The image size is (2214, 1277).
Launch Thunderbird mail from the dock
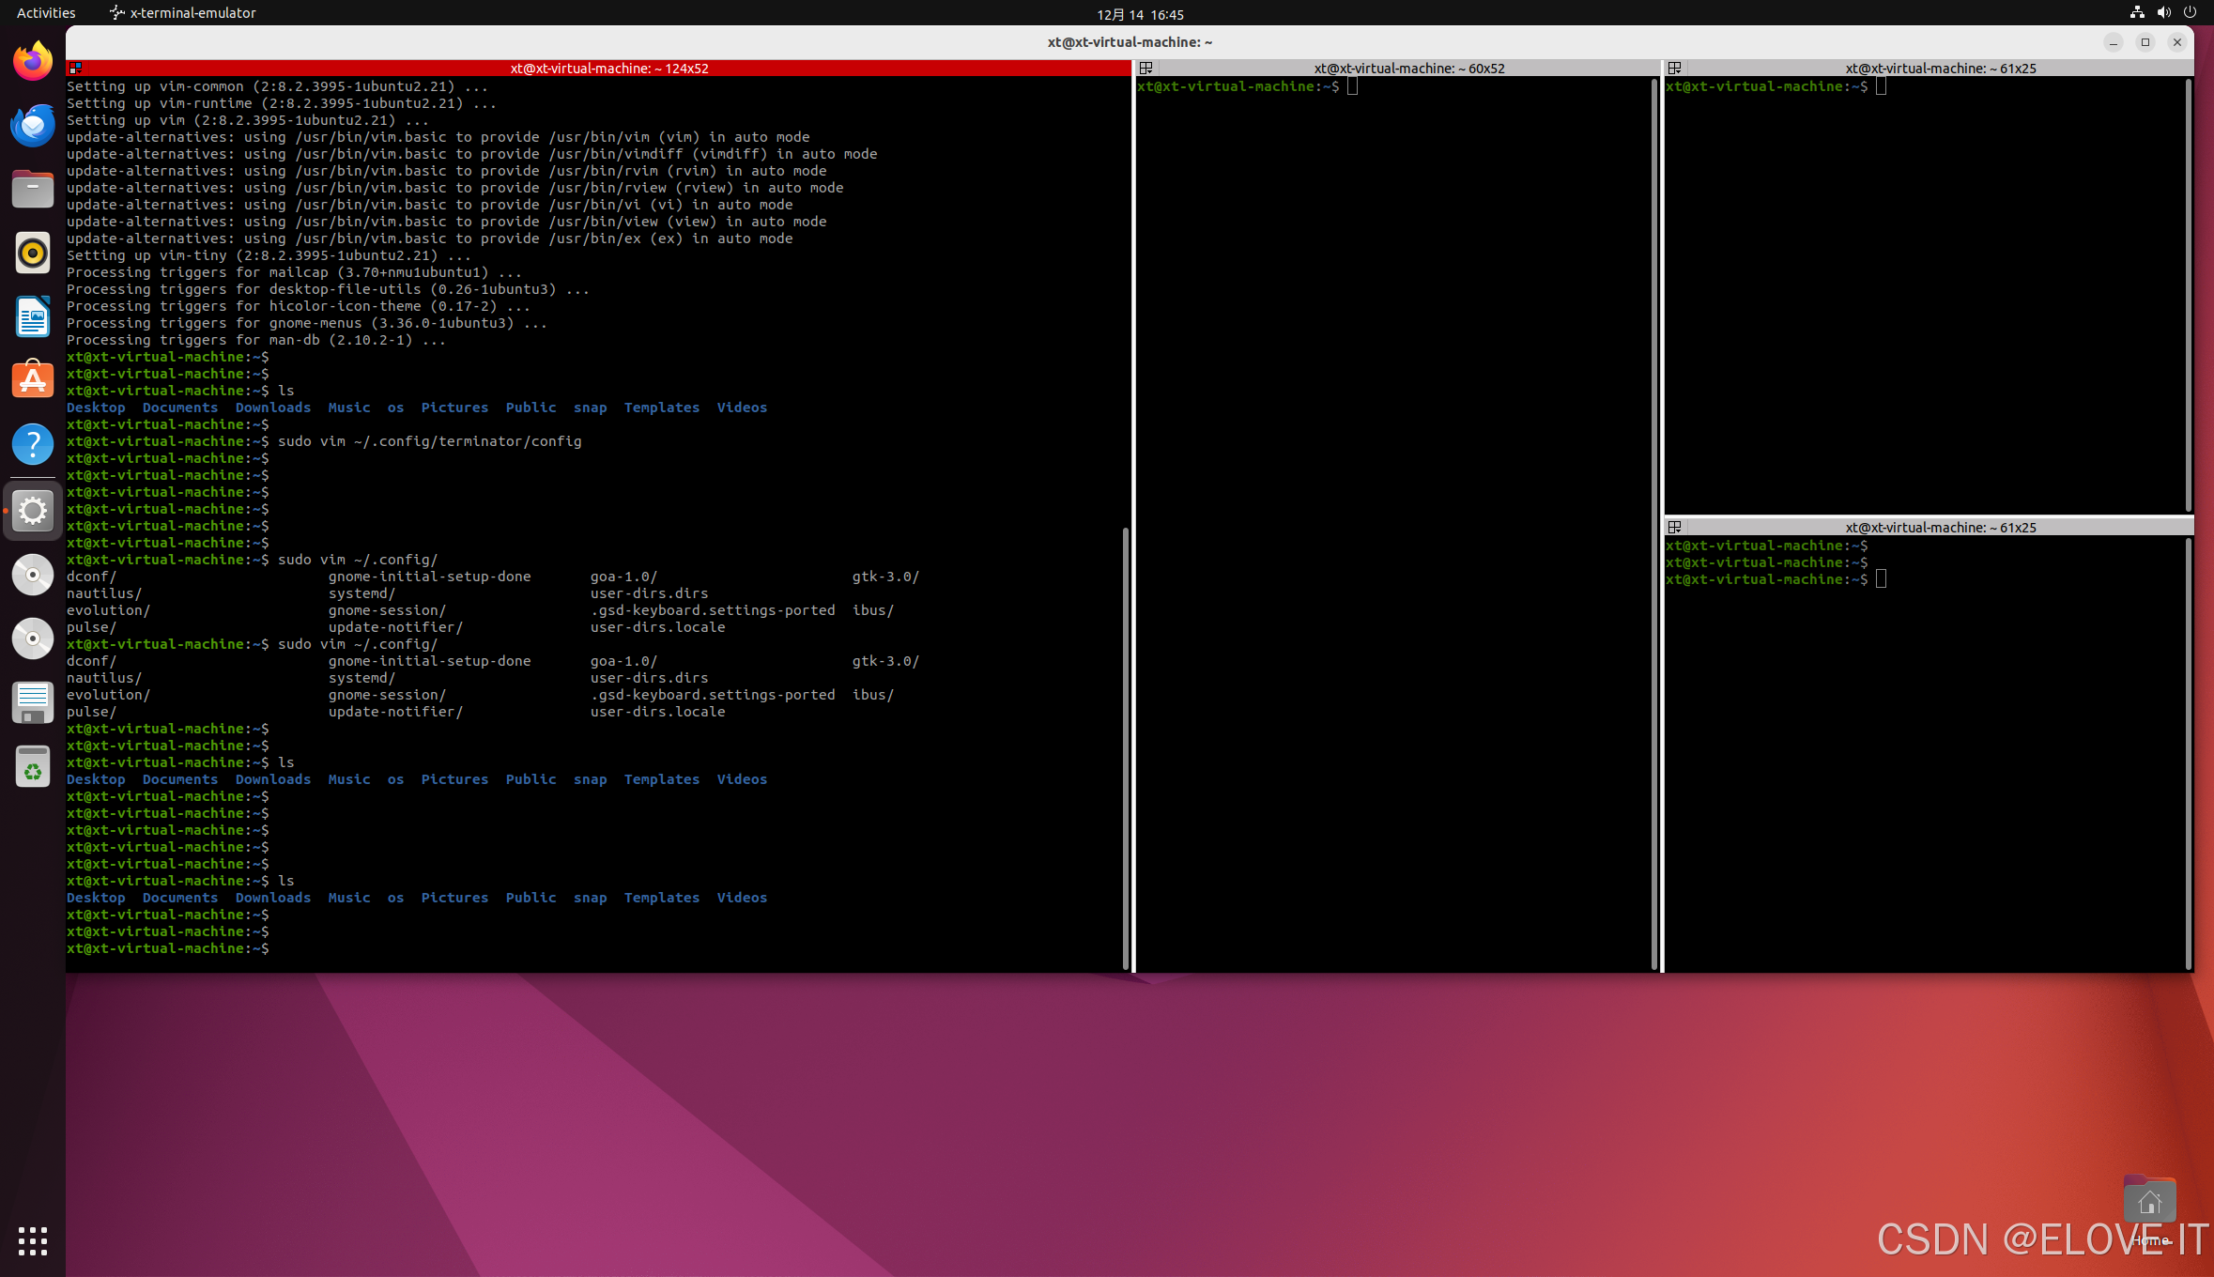[33, 125]
